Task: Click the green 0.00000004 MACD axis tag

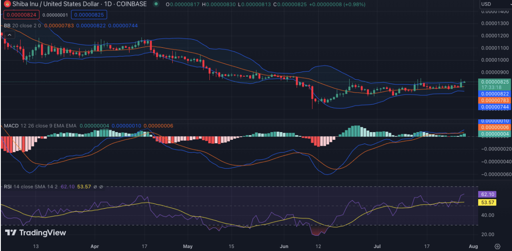Action: point(494,133)
